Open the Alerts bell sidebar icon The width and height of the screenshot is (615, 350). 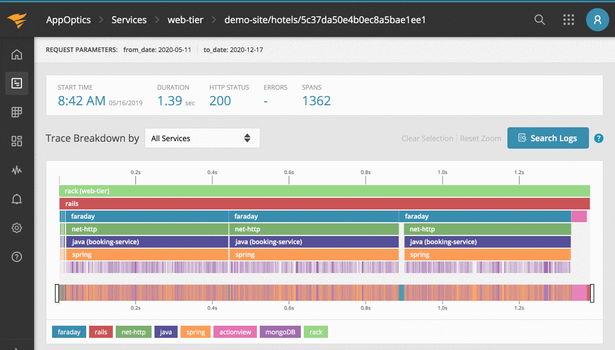click(16, 200)
